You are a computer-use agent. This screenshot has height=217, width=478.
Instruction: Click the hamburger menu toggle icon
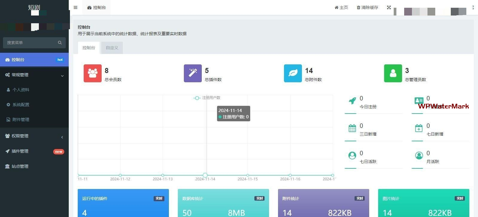(x=75, y=7)
